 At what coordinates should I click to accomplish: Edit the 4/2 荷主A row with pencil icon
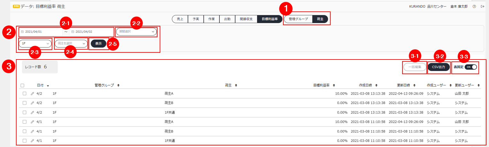coord(32,94)
